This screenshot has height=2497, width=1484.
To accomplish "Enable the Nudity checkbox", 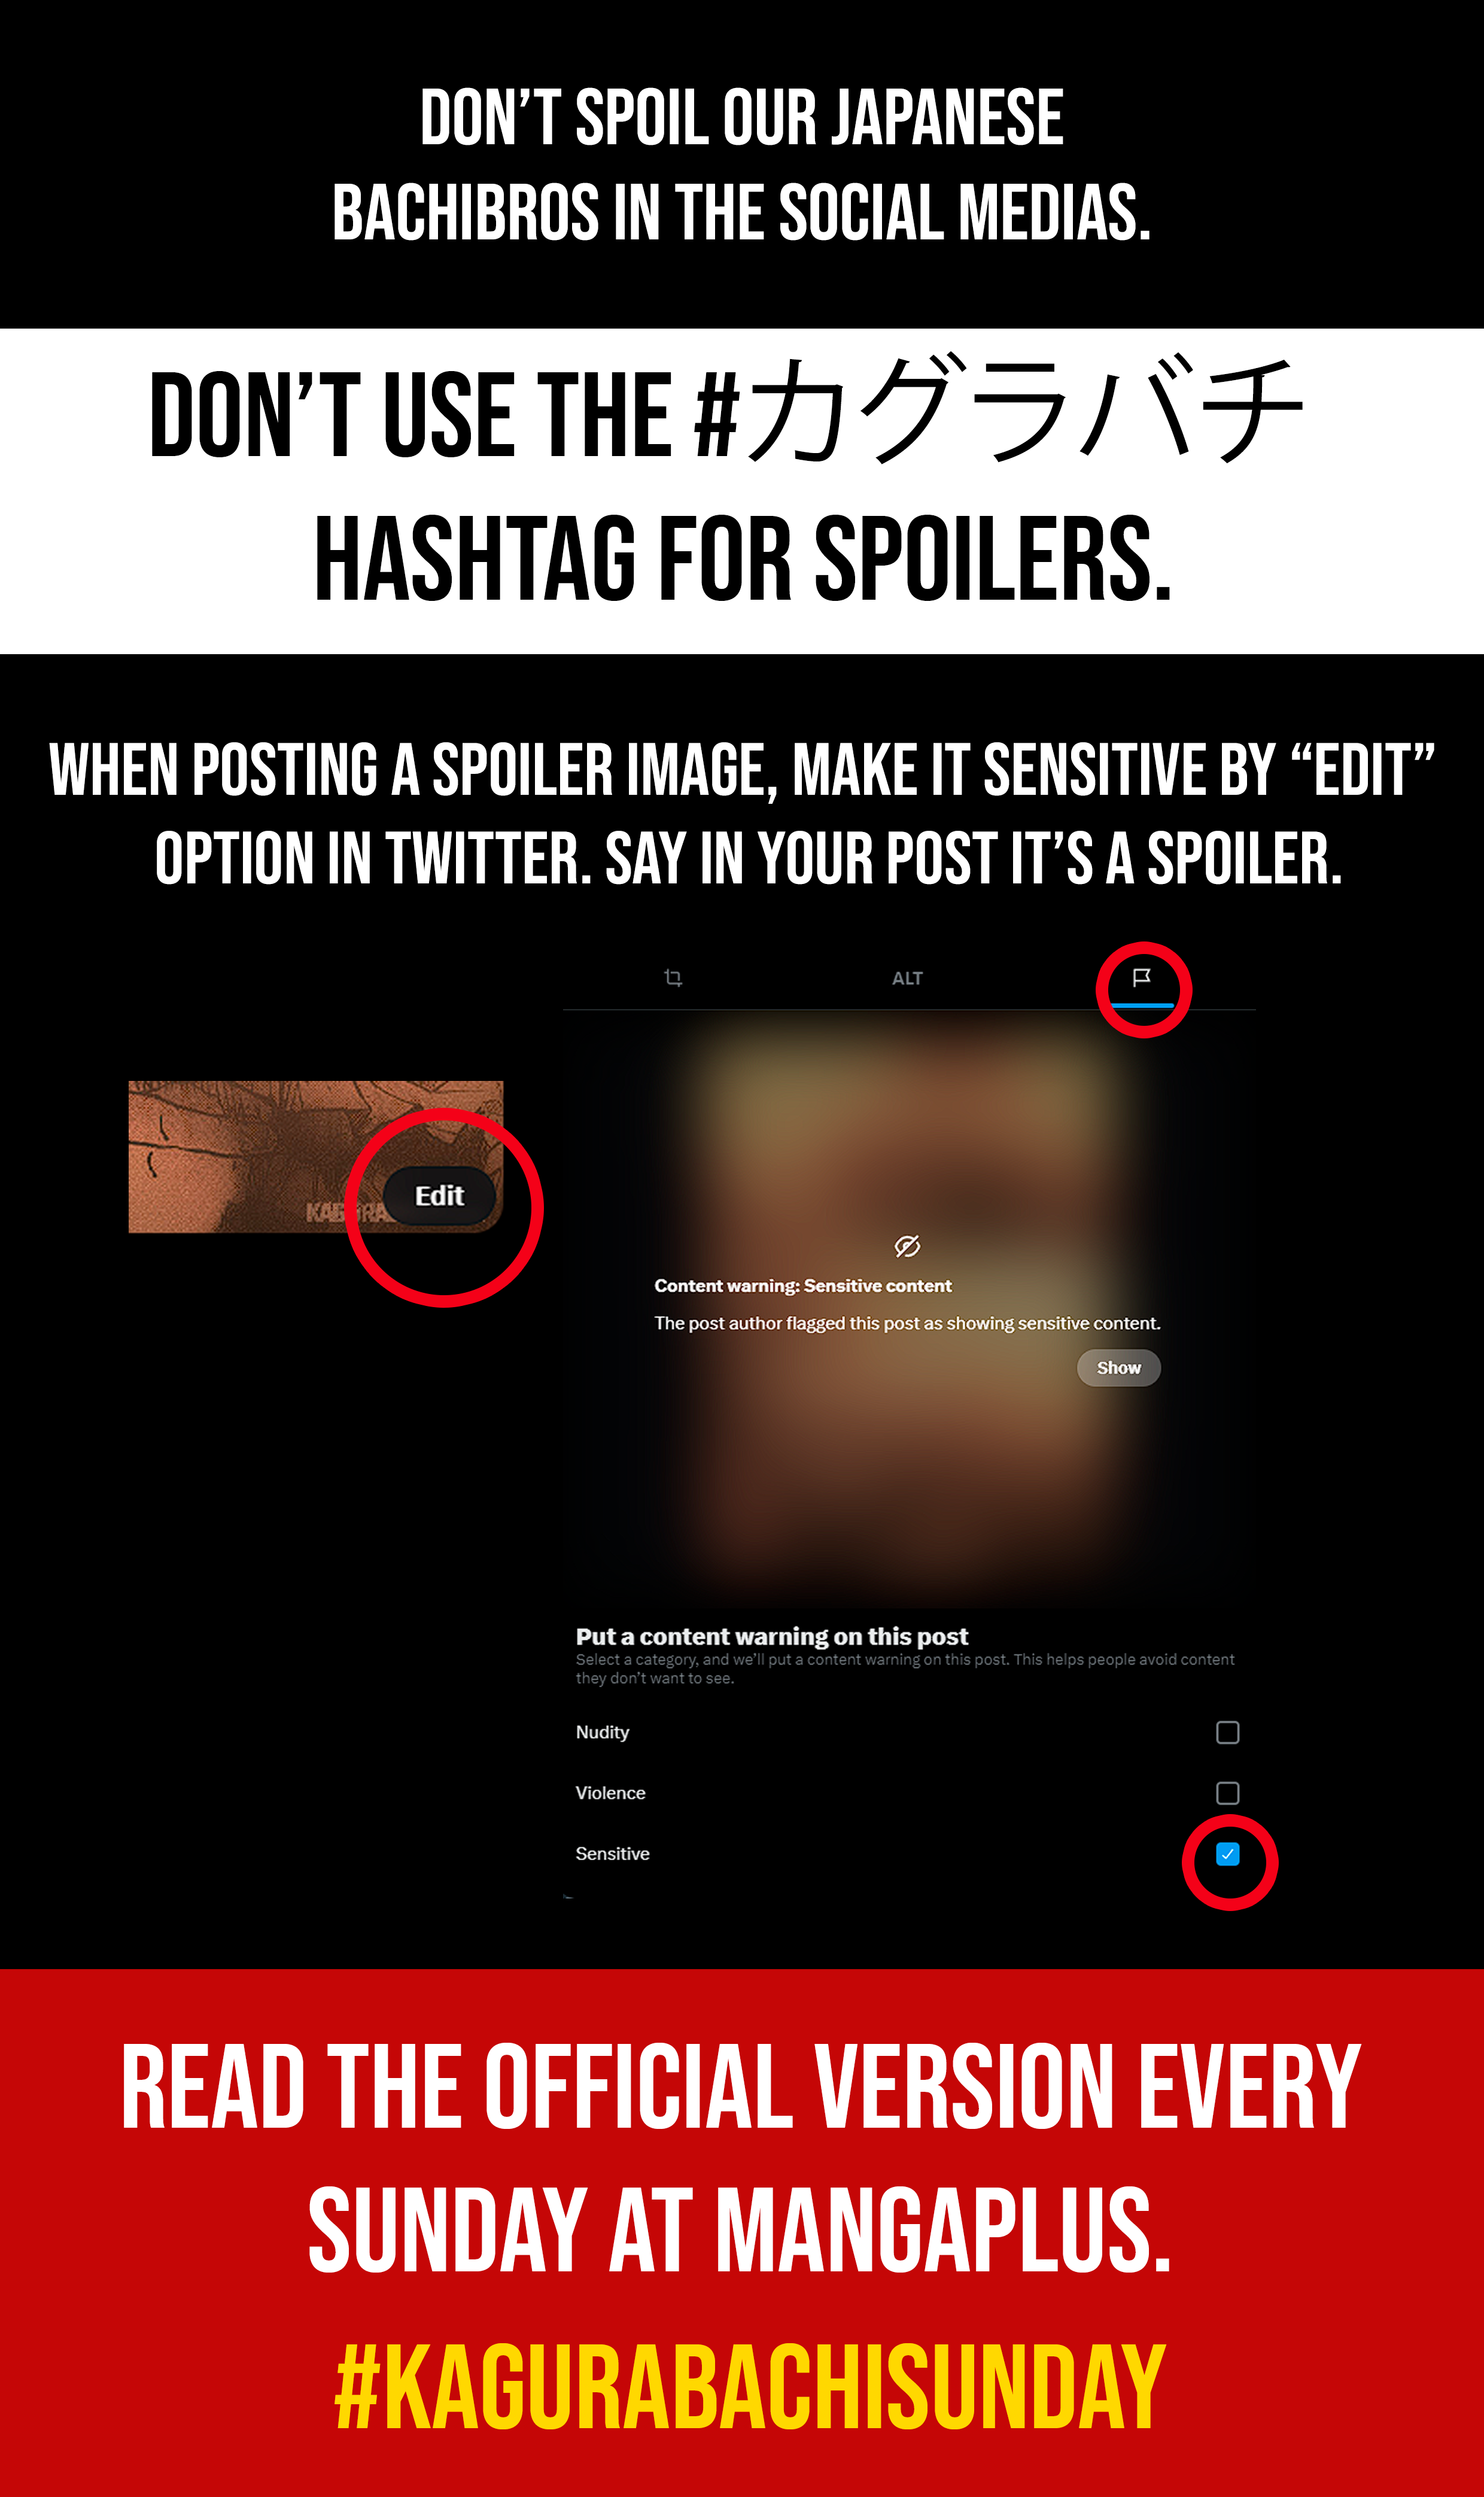I will (1227, 1732).
